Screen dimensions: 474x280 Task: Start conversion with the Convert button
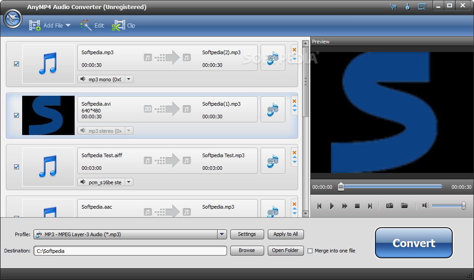click(414, 243)
